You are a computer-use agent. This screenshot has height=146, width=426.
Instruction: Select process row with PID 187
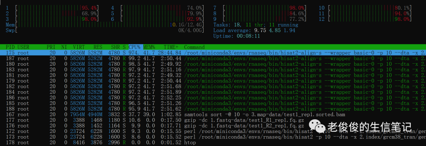(213, 58)
